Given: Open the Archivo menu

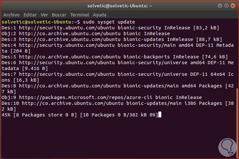Looking at the screenshot, I should [11, 15].
